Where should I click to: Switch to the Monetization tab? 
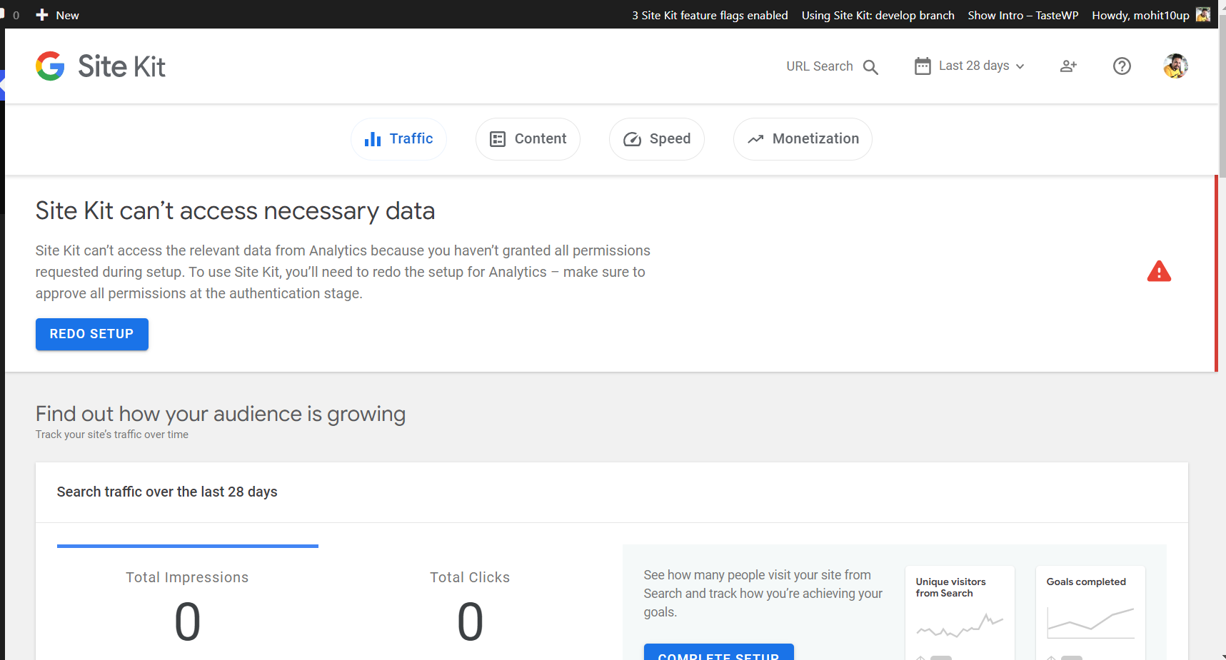click(803, 139)
